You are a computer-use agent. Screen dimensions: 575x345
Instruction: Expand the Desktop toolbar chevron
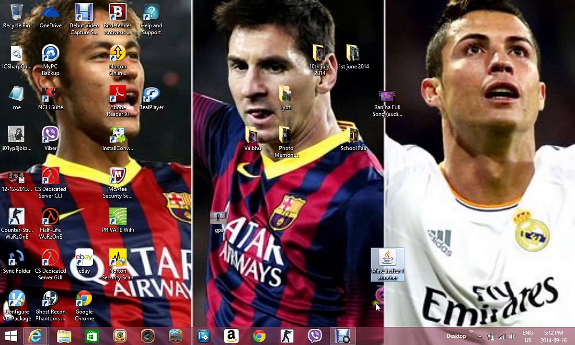click(x=471, y=332)
